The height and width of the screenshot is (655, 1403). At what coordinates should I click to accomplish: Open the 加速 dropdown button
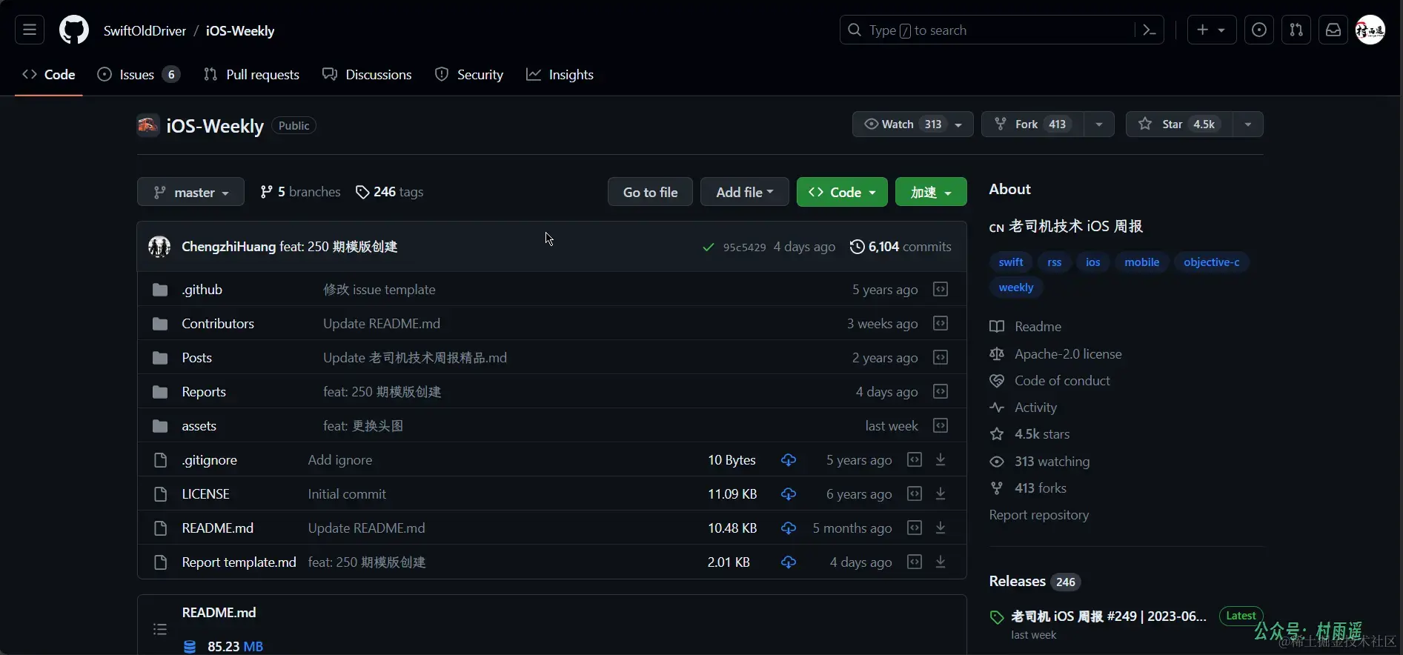tap(931, 192)
